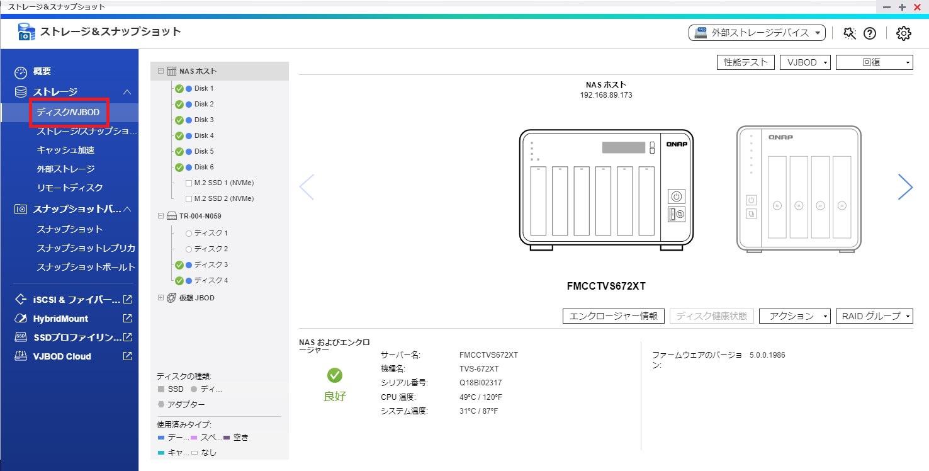Click the SSDプロファイリン SSD icon

point(21,338)
